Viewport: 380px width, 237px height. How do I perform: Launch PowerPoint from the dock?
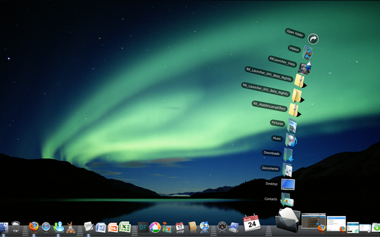point(113,228)
